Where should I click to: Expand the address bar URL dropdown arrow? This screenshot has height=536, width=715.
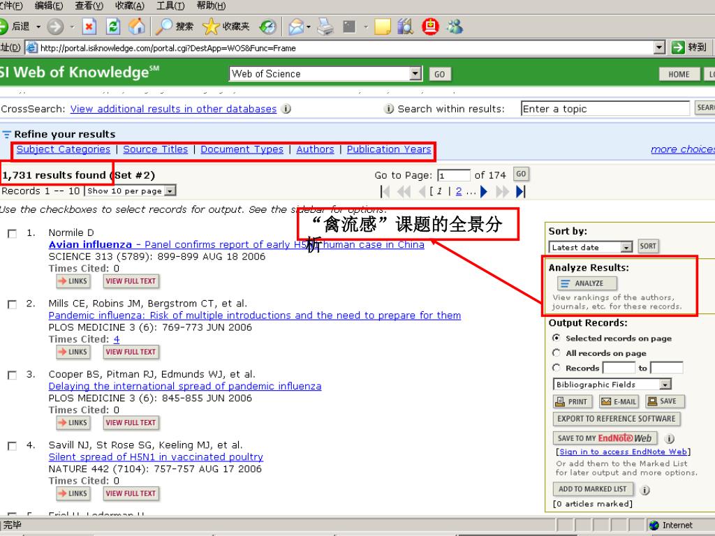pos(659,47)
